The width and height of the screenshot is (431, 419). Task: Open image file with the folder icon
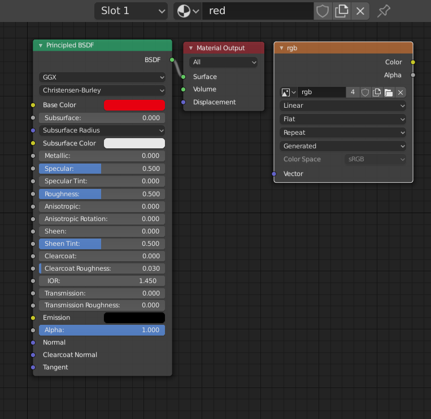389,92
